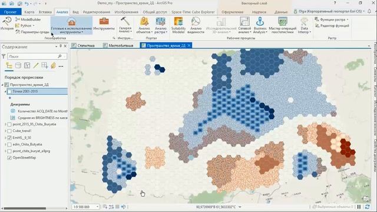
Task: Open the Галерея Анализ hammer gallery
Action: point(125,25)
